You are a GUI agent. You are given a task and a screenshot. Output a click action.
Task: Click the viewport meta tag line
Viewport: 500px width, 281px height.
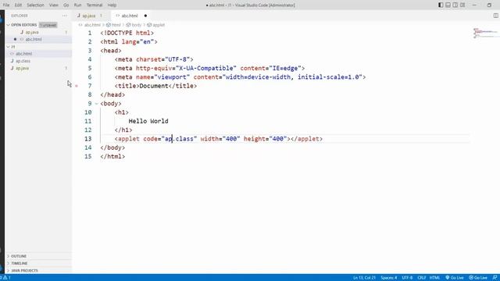point(240,77)
